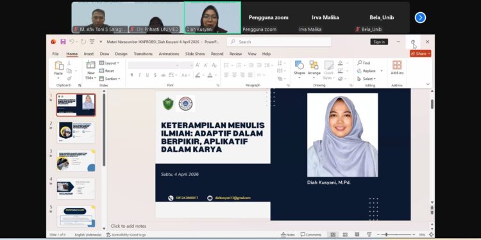Toggle Center paragraph alignment
Image resolution: width=481 pixels, height=240 pixels.
tap(234, 75)
